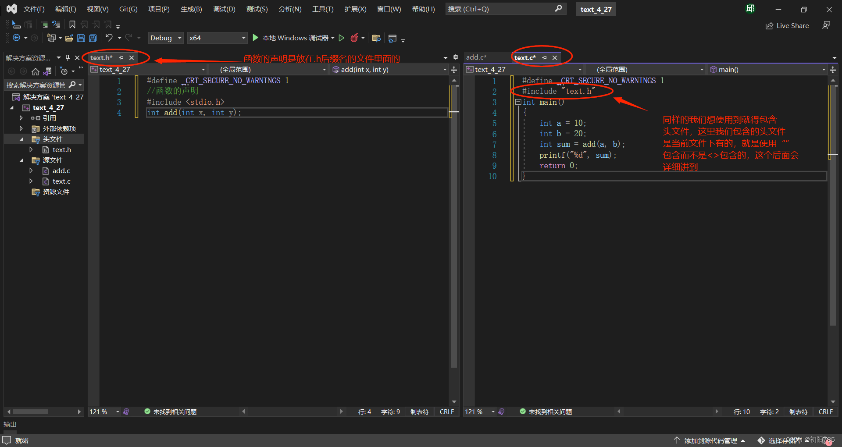Viewport: 842px width, 447px height.
Task: Click the search magnifier in Solution Explorer
Action: point(72,85)
